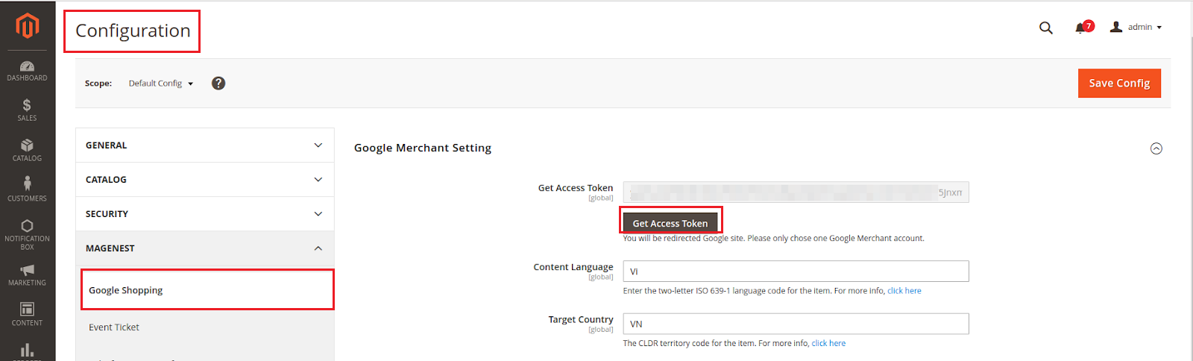The width and height of the screenshot is (1193, 361).
Task: Expand the SECURITY configuration section
Action: click(205, 214)
